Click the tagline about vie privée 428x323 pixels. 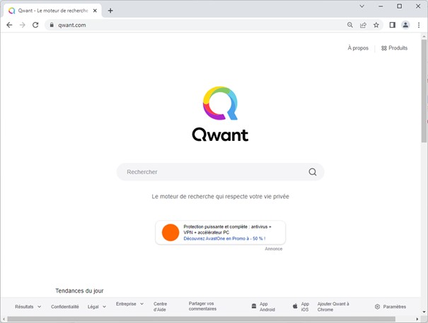click(220, 196)
